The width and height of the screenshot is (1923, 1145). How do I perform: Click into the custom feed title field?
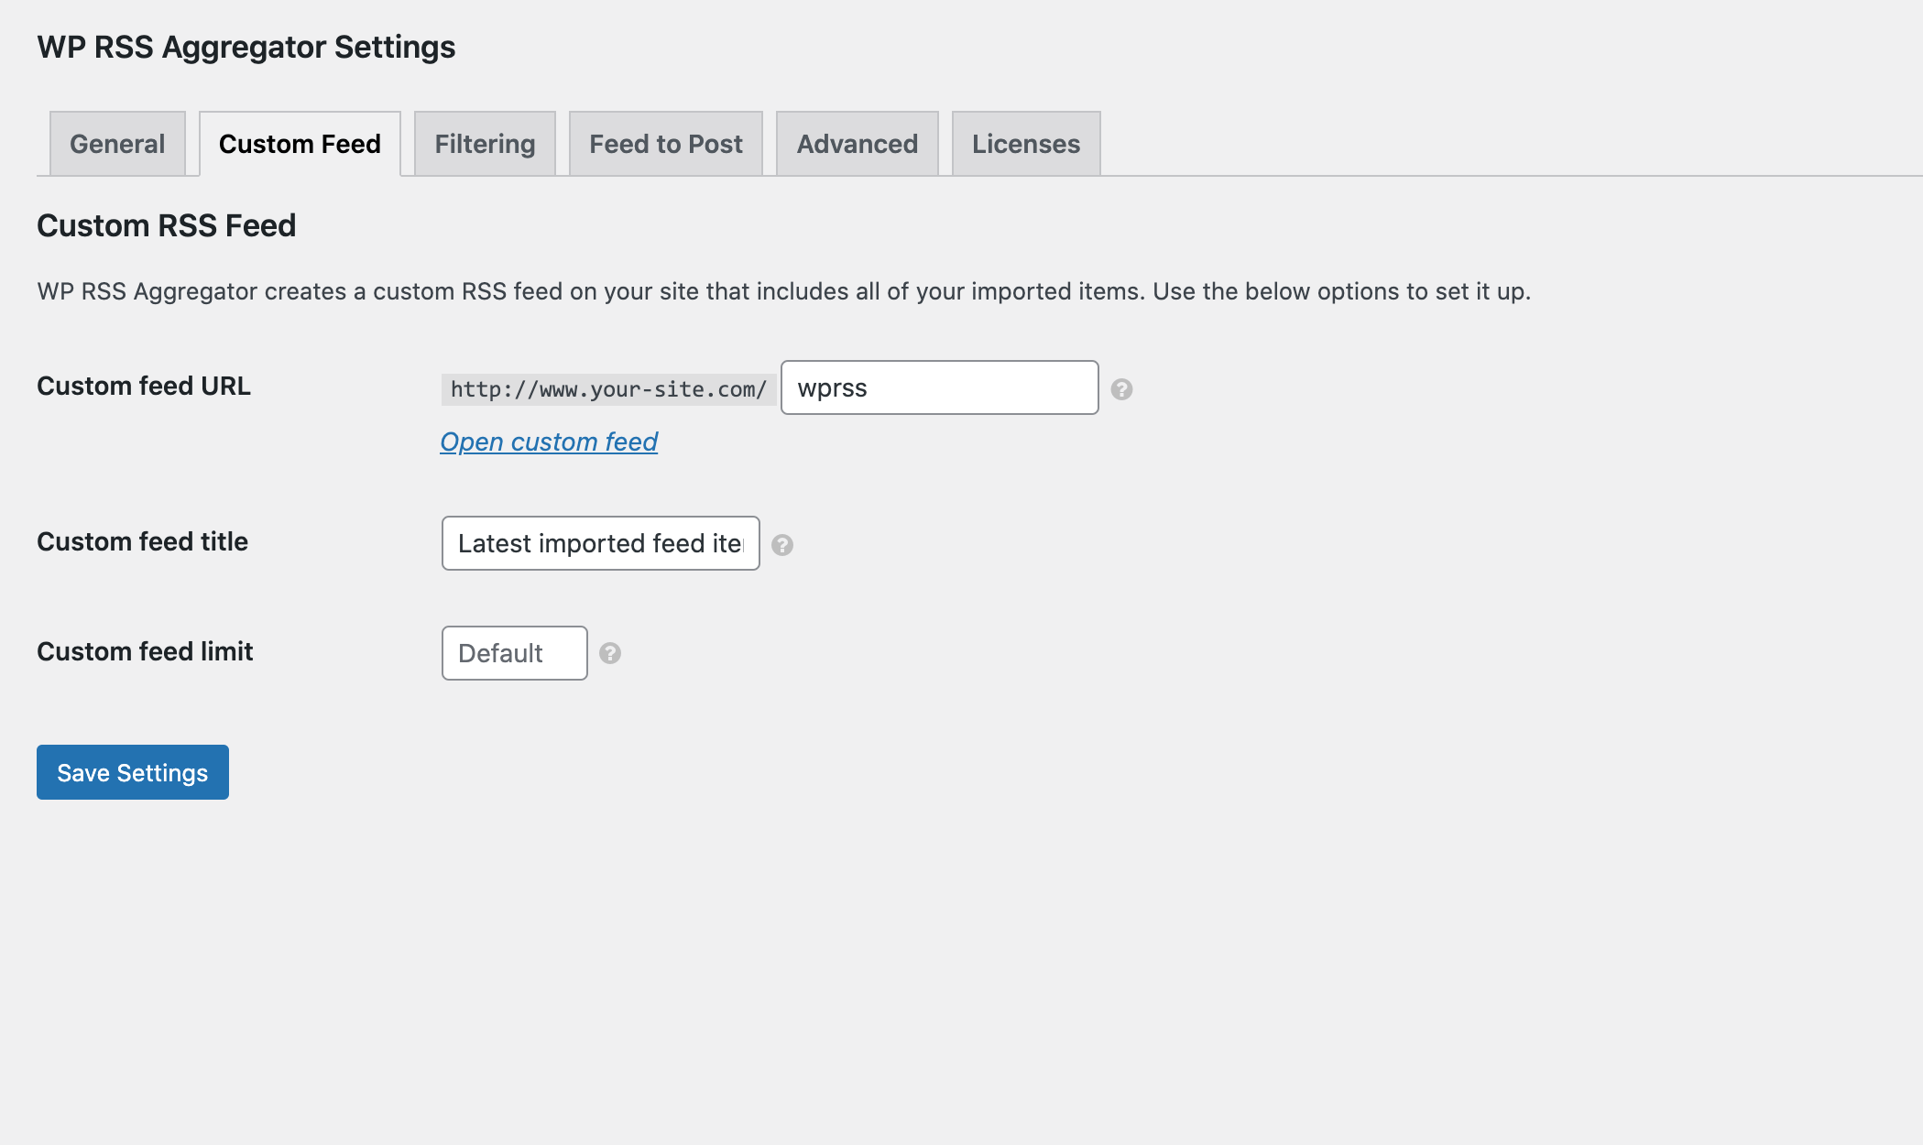coord(600,543)
